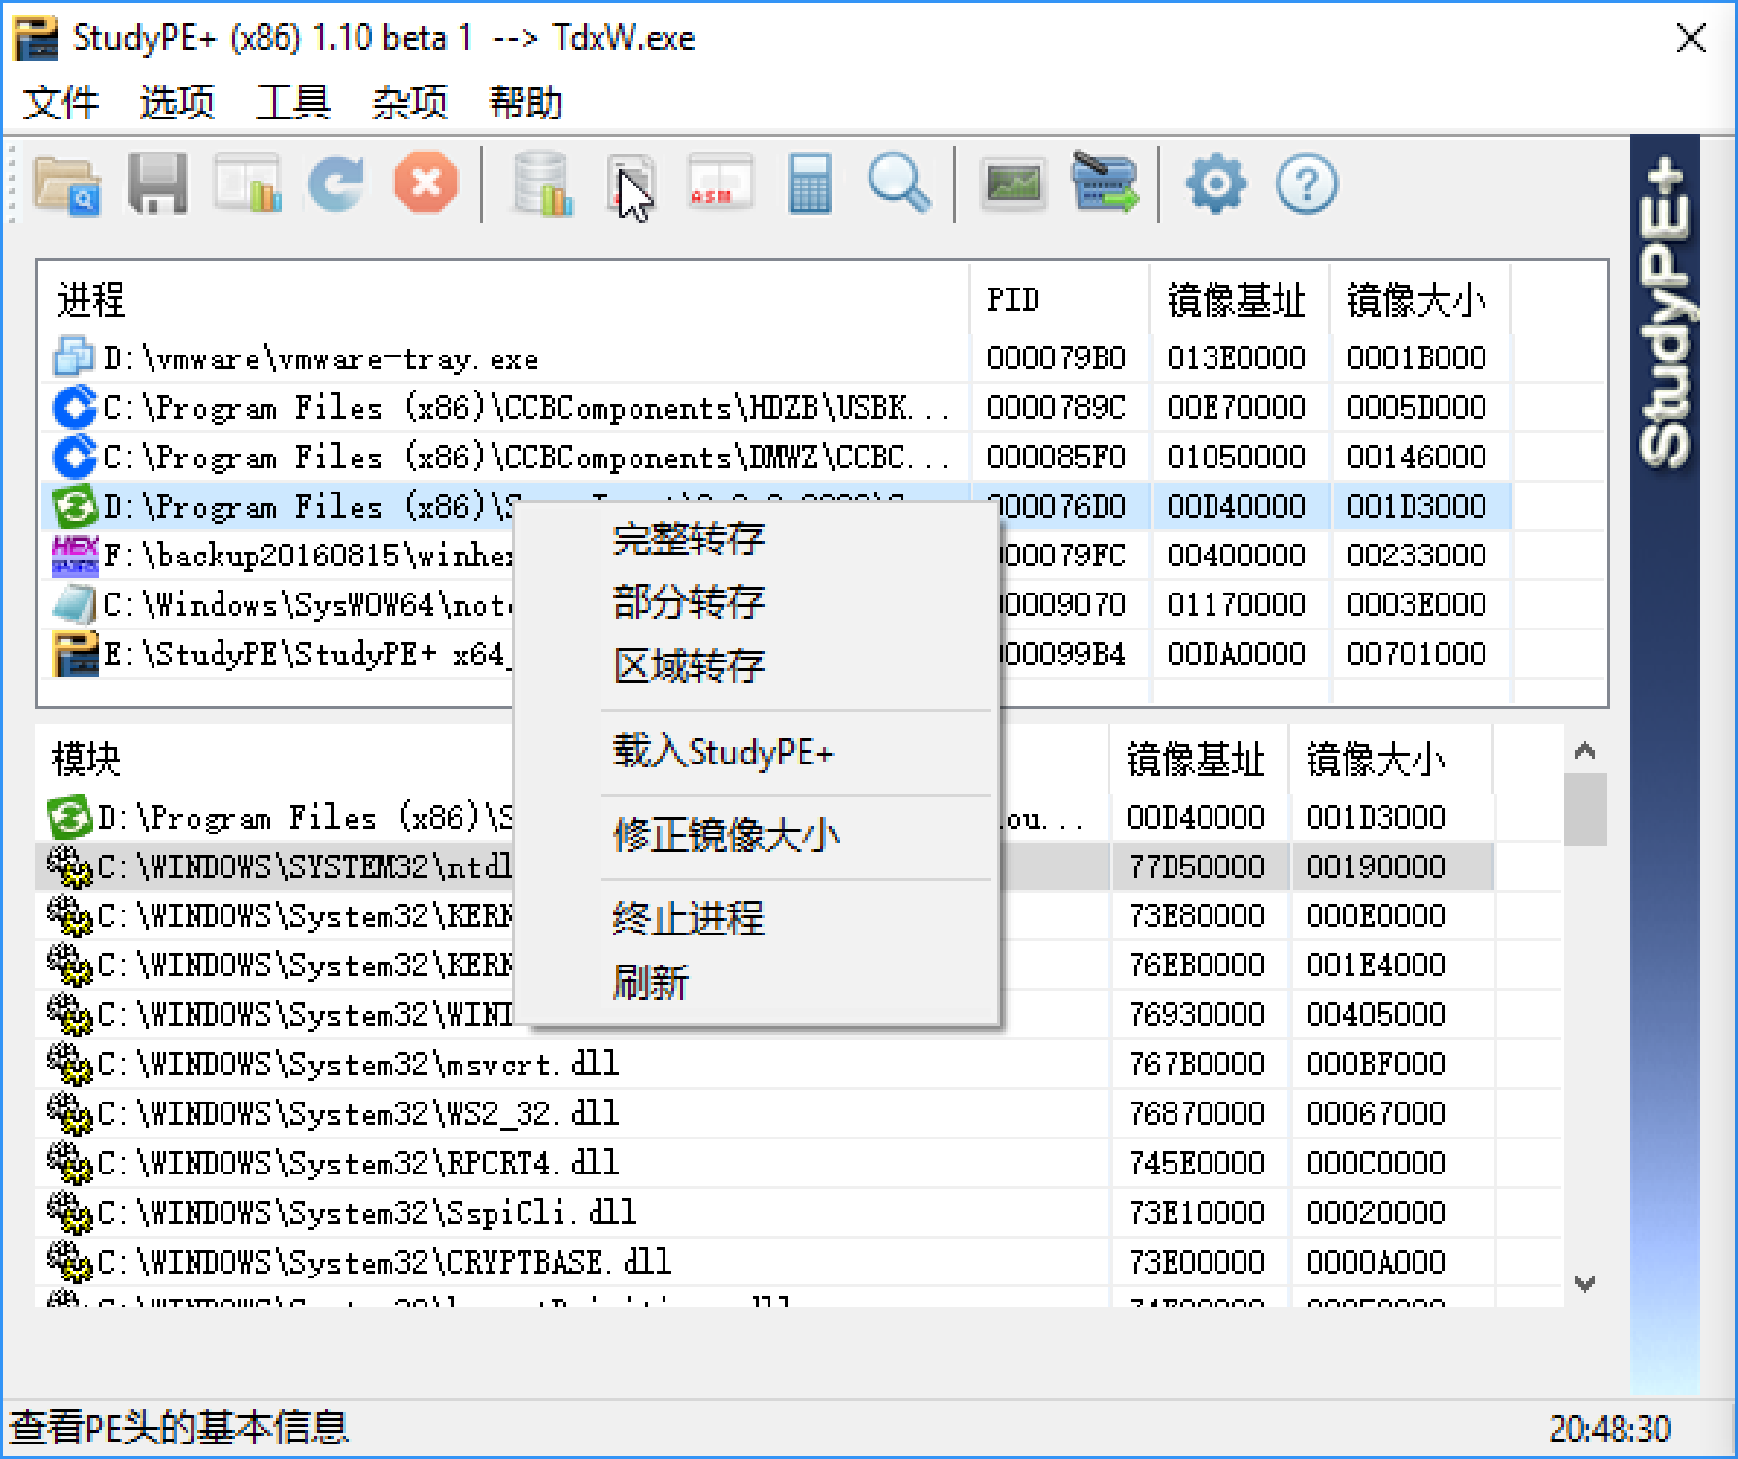
Task: Click the PID column header
Action: click(1060, 299)
